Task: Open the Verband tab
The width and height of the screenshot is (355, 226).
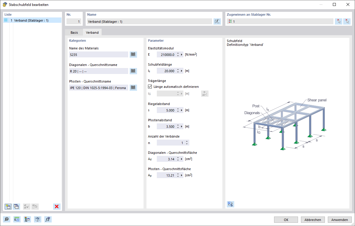Action: coord(92,32)
